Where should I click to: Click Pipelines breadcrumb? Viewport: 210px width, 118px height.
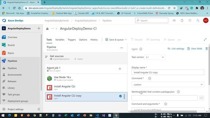(107, 21)
